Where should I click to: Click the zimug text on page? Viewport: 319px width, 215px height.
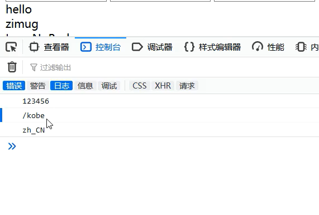[22, 24]
